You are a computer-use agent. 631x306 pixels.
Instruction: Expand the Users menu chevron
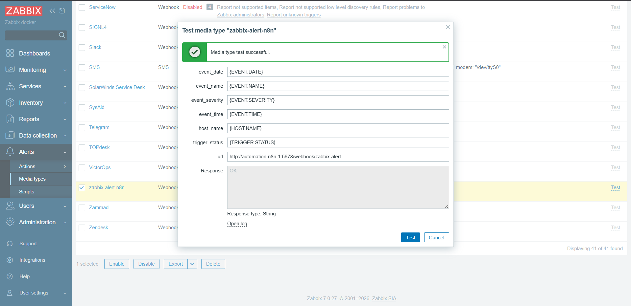[65, 206]
